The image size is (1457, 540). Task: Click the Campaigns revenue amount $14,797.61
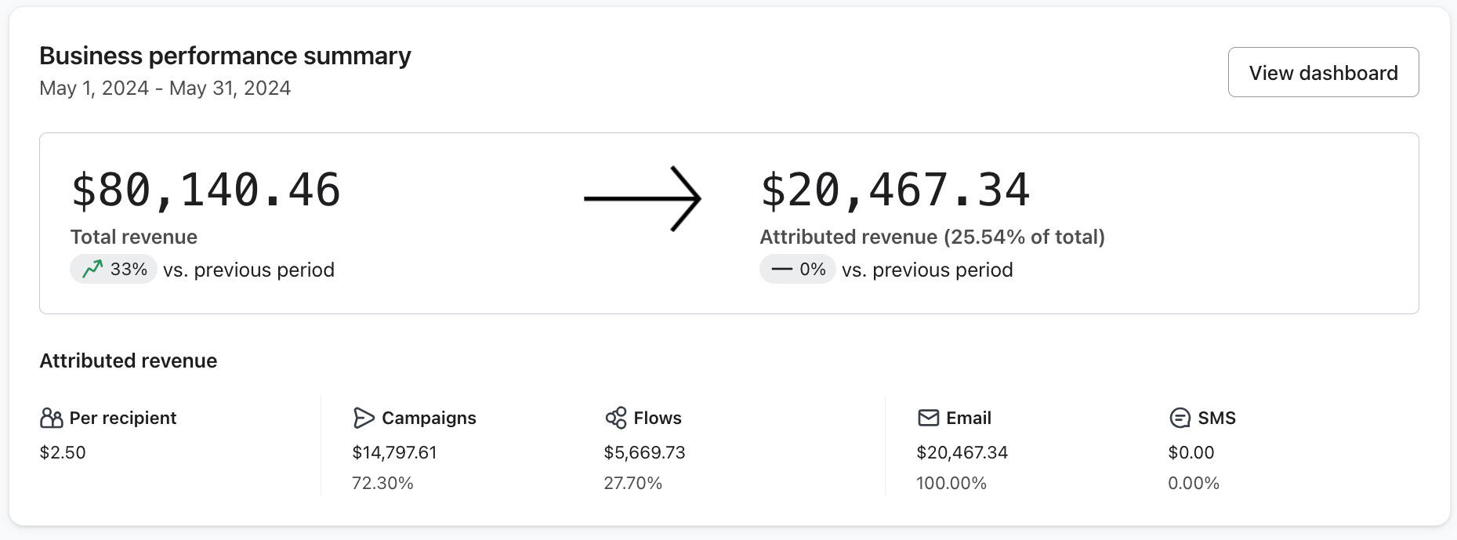click(394, 453)
